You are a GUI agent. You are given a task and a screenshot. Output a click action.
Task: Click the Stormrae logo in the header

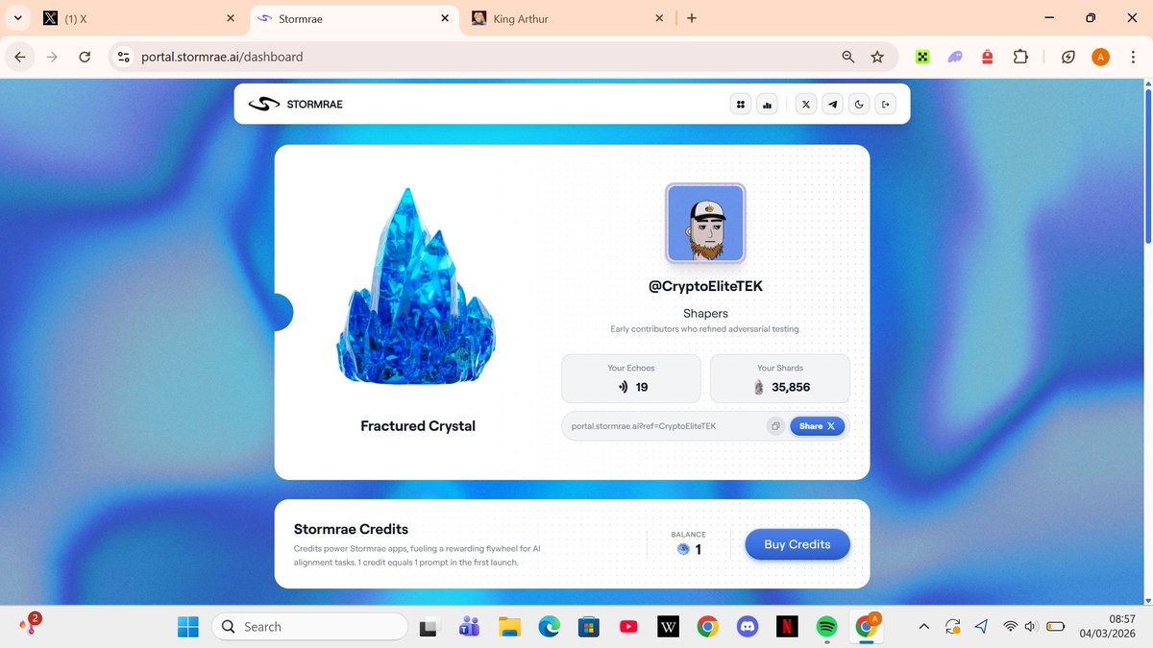[x=295, y=104]
